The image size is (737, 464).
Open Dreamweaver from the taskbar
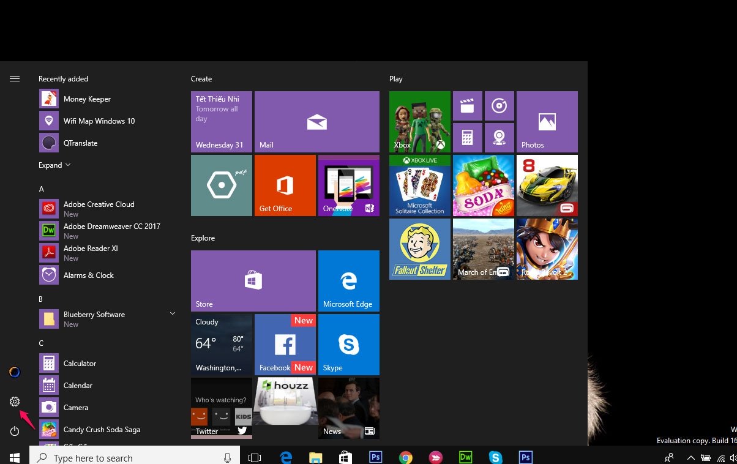pos(465,457)
